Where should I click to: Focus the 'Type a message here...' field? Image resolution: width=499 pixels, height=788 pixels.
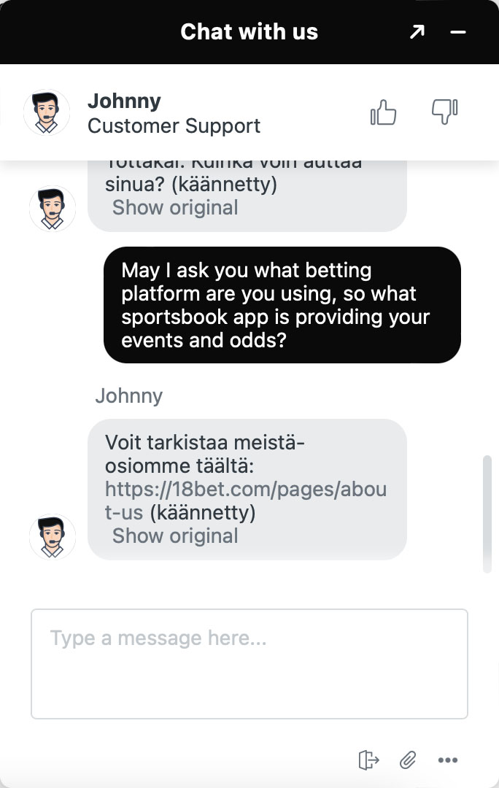click(249, 664)
